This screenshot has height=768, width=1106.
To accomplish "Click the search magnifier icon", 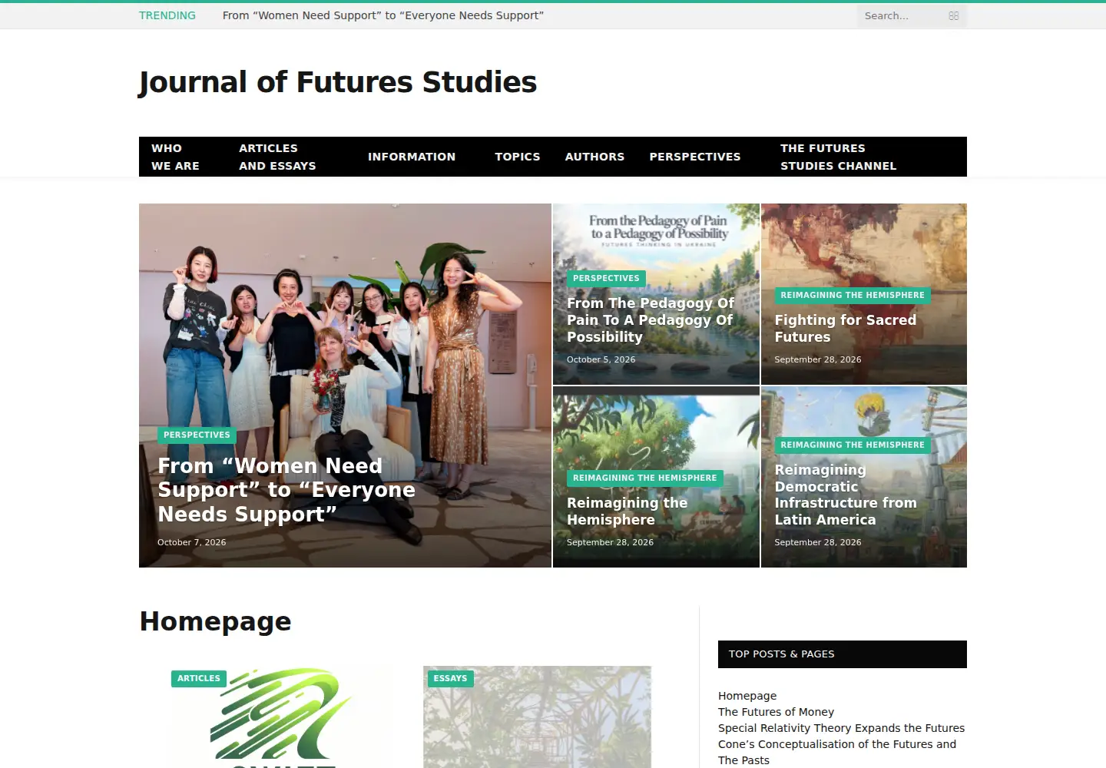I will (953, 15).
